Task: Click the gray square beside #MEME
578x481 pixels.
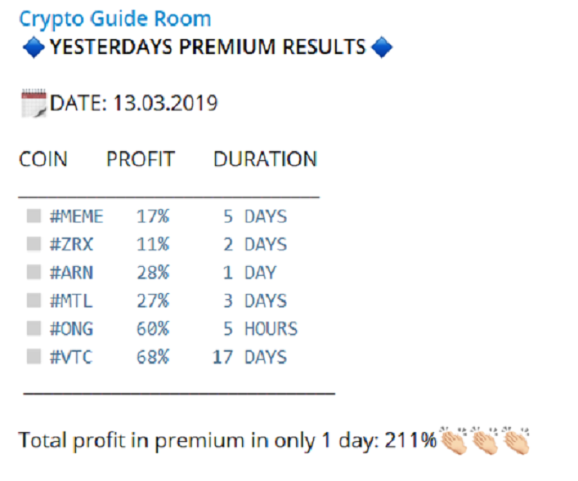Action: [x=34, y=216]
